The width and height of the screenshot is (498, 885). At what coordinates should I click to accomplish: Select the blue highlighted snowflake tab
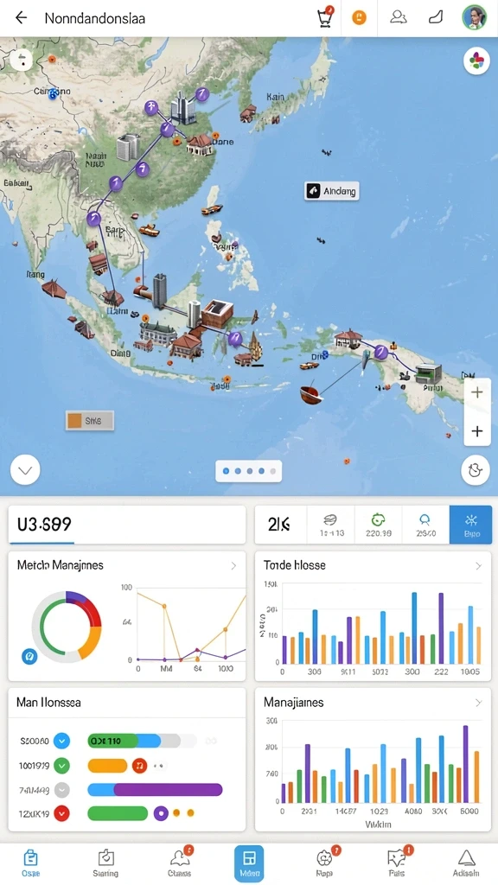(x=471, y=525)
